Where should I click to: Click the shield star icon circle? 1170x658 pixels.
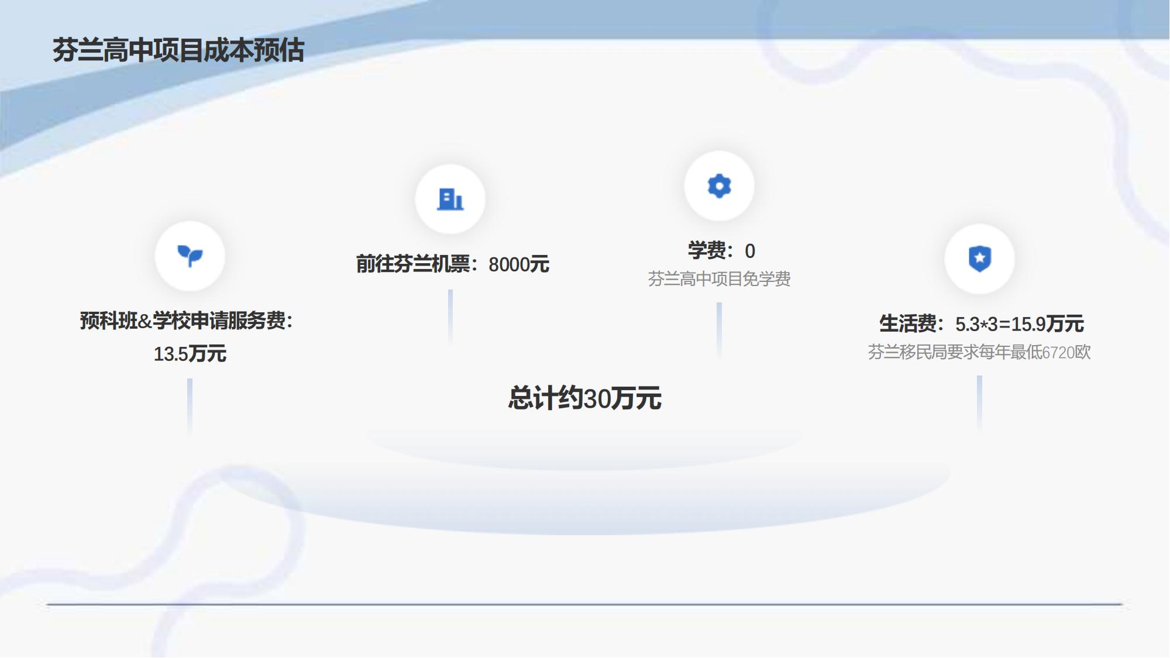pyautogui.click(x=979, y=259)
